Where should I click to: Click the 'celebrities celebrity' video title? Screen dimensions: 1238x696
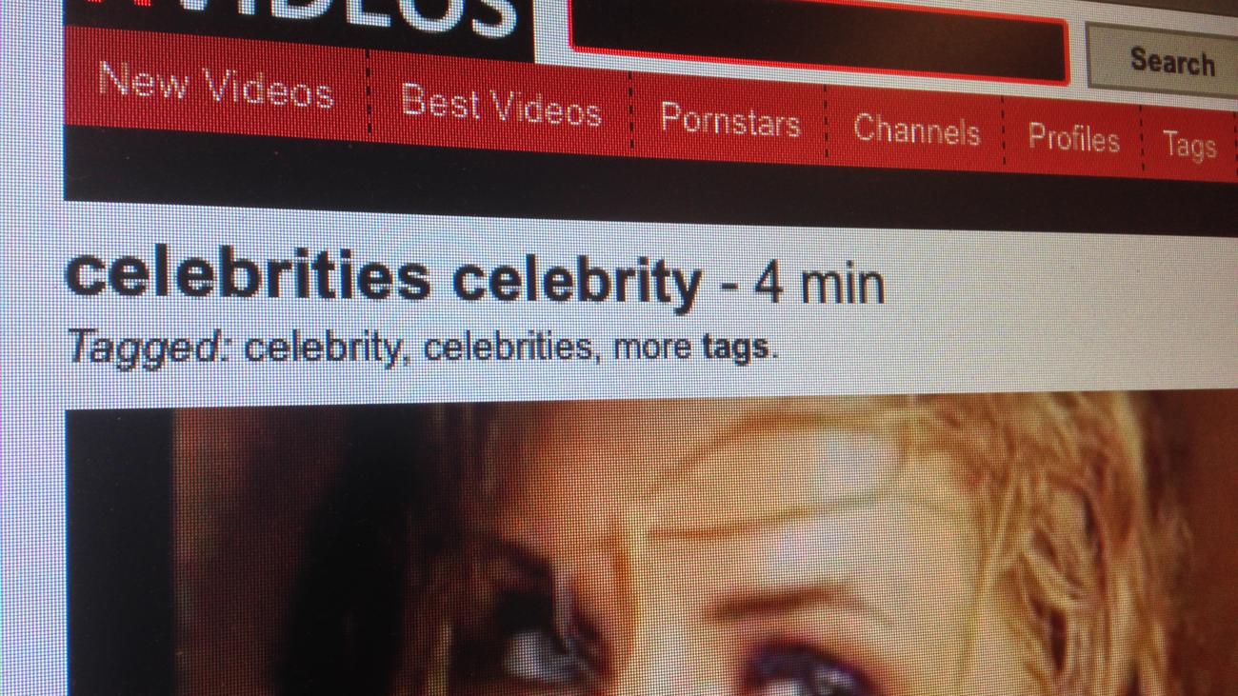(x=383, y=278)
